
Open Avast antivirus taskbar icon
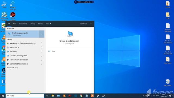click(64, 96)
